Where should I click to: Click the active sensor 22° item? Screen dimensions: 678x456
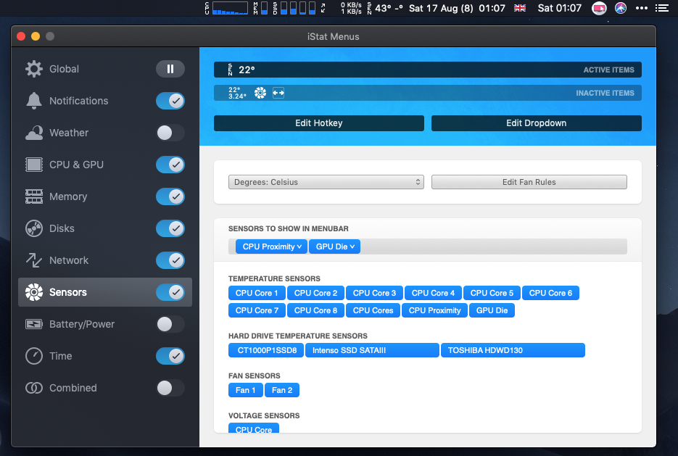pyautogui.click(x=241, y=70)
